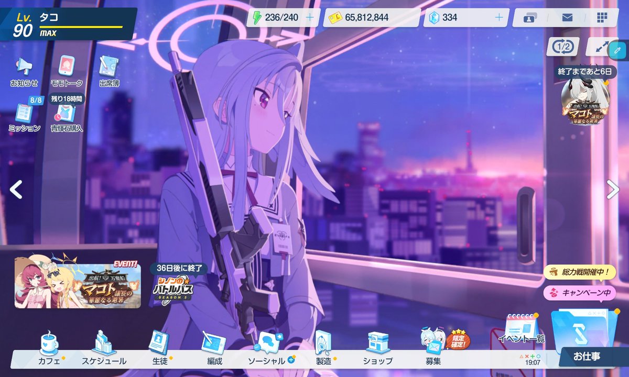
Task: Click the blue pencil edit icon
Action: 617,51
